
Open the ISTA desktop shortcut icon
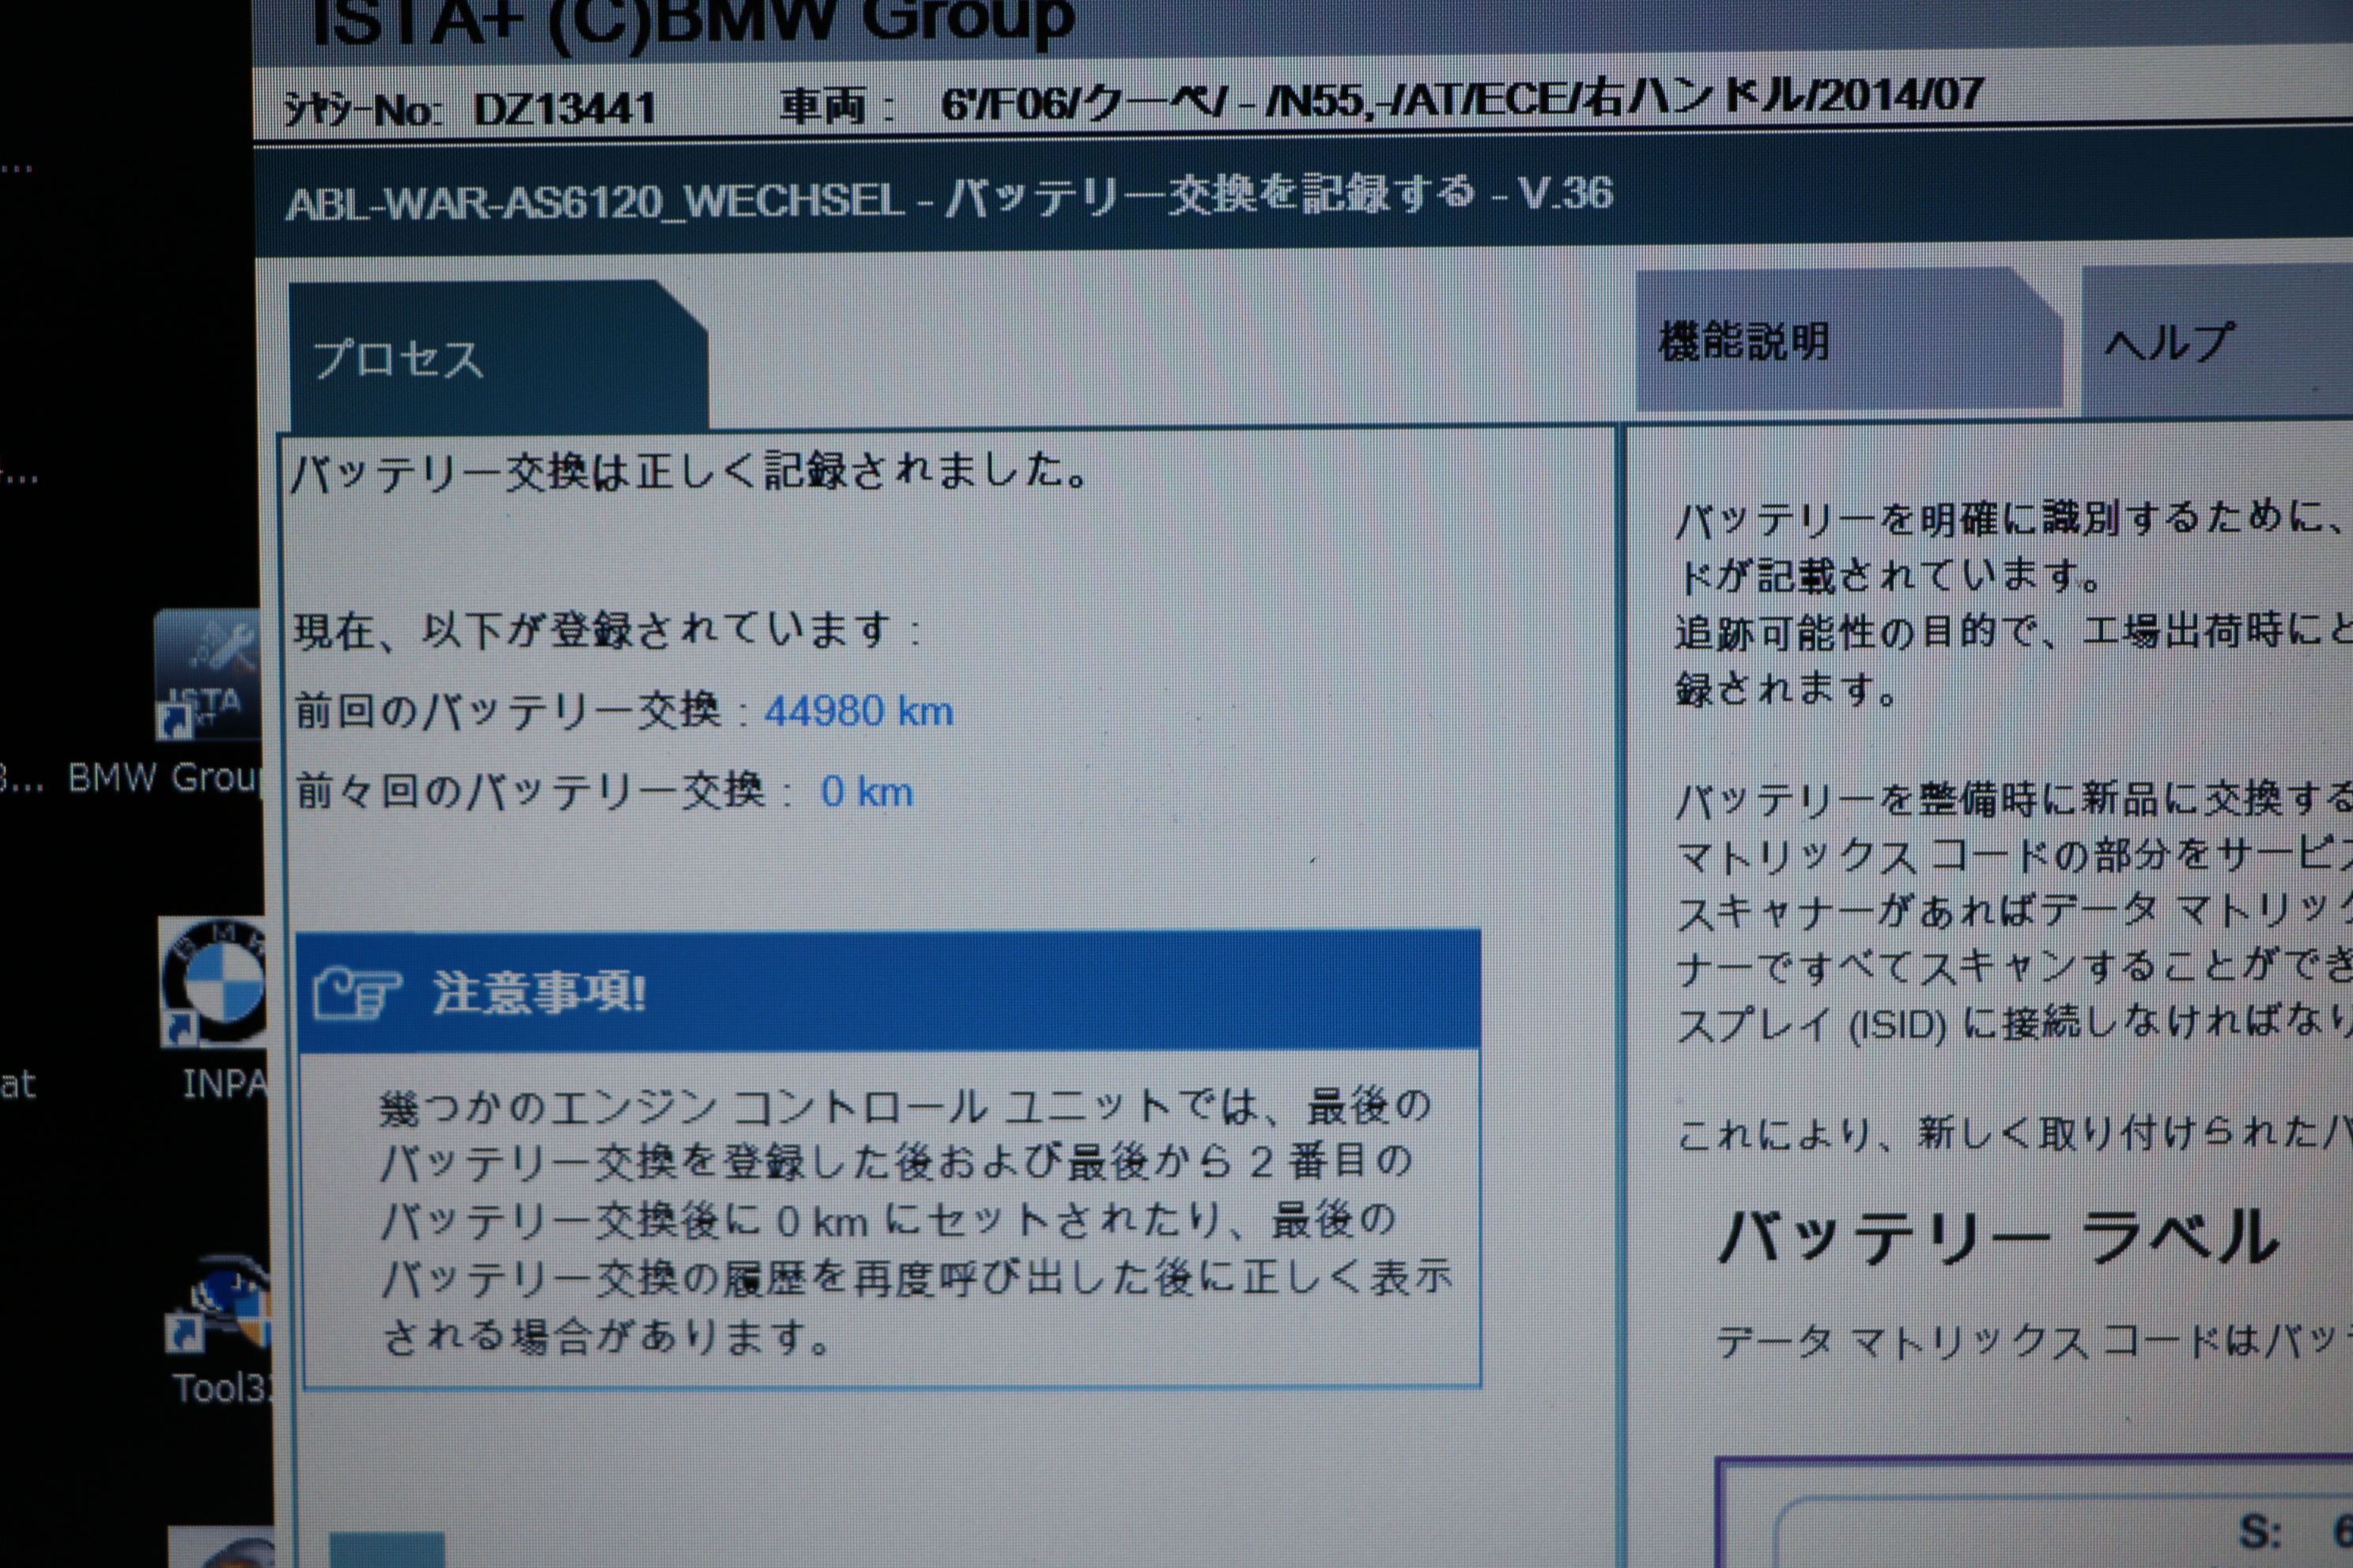coord(207,675)
